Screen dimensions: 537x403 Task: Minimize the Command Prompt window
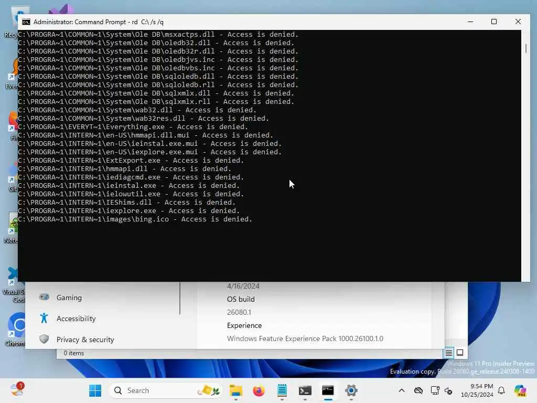[470, 22]
